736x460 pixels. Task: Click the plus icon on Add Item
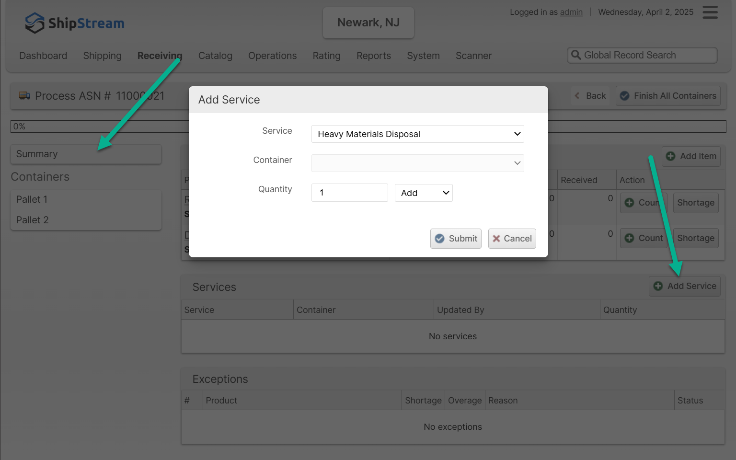671,156
